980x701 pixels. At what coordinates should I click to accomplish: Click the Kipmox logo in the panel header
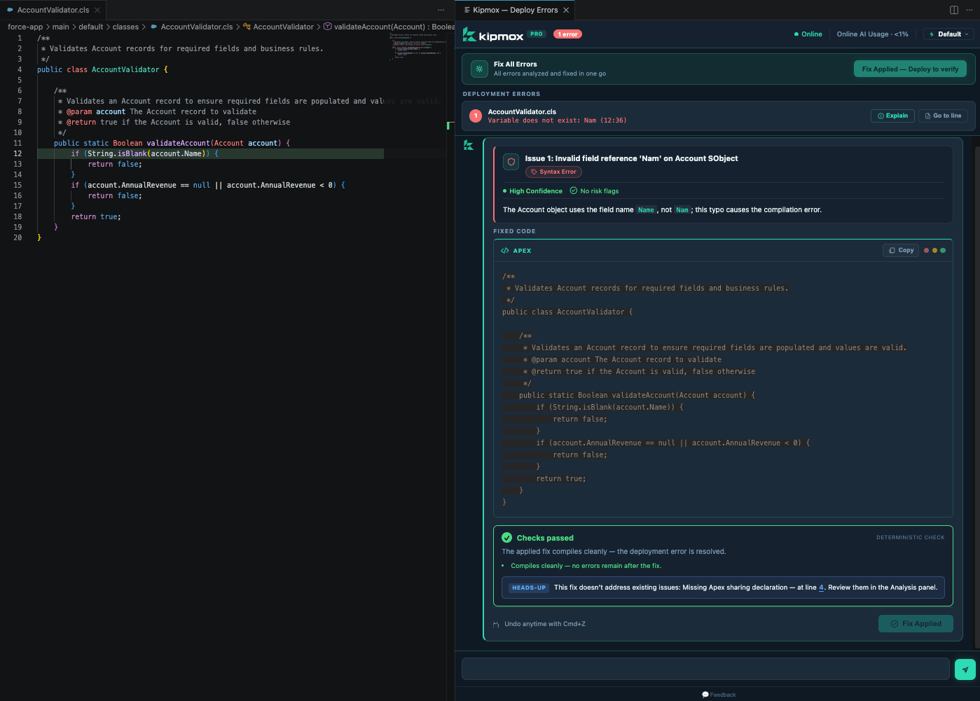coord(492,34)
